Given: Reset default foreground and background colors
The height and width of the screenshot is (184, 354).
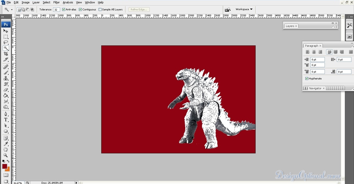Looking at the screenshot, I should coord(3,161).
